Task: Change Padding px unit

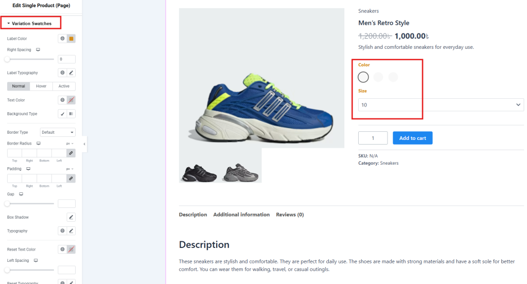Action: [x=69, y=169]
